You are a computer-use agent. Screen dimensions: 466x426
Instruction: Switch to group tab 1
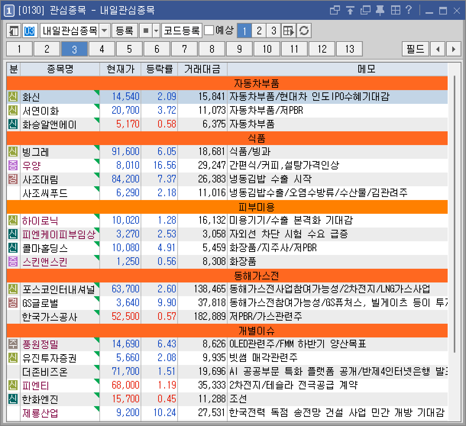pos(19,49)
